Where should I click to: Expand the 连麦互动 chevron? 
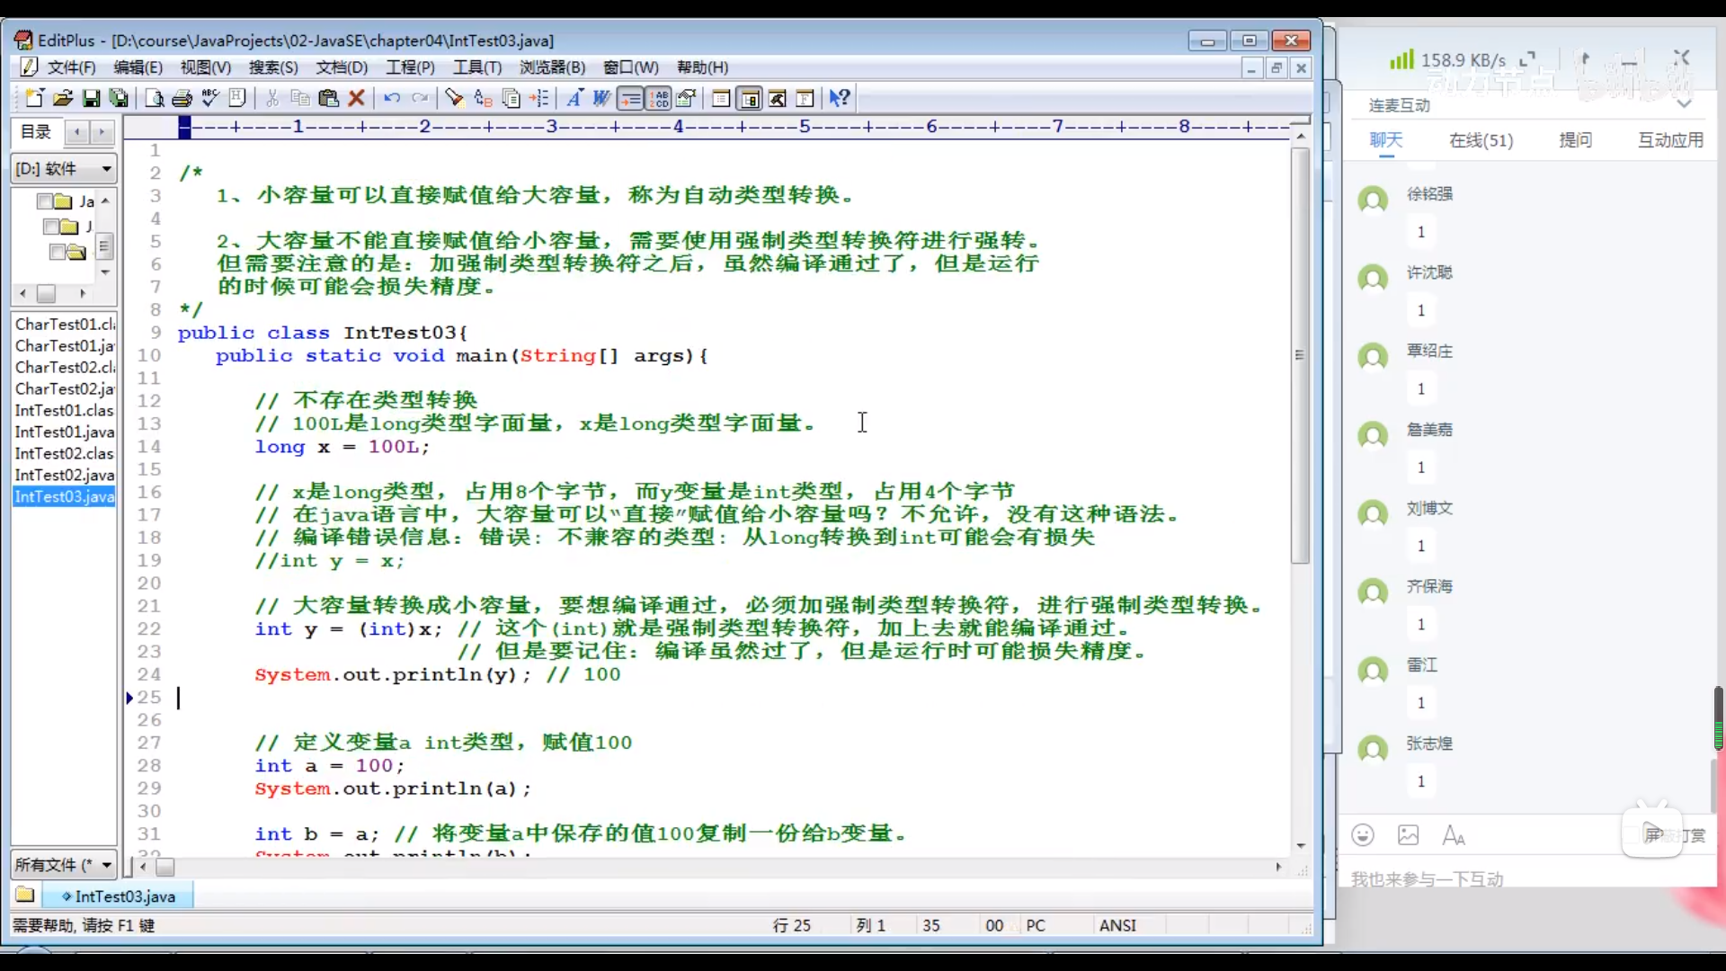pos(1684,104)
